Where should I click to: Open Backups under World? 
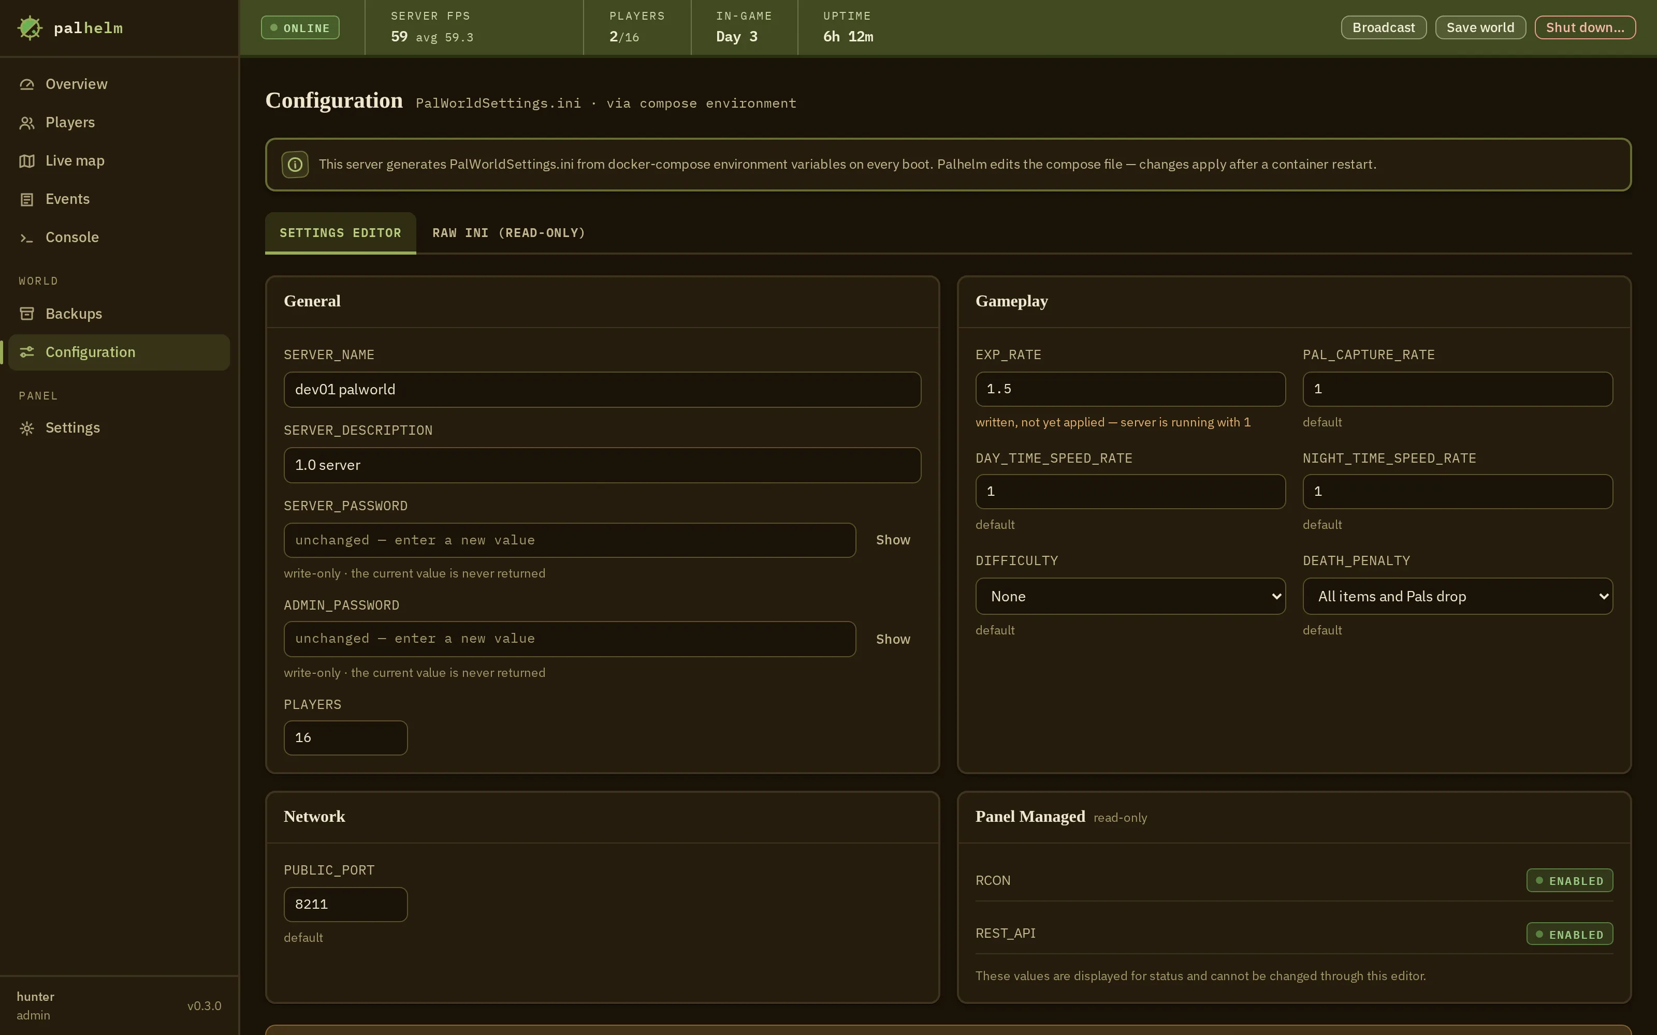pos(119,314)
